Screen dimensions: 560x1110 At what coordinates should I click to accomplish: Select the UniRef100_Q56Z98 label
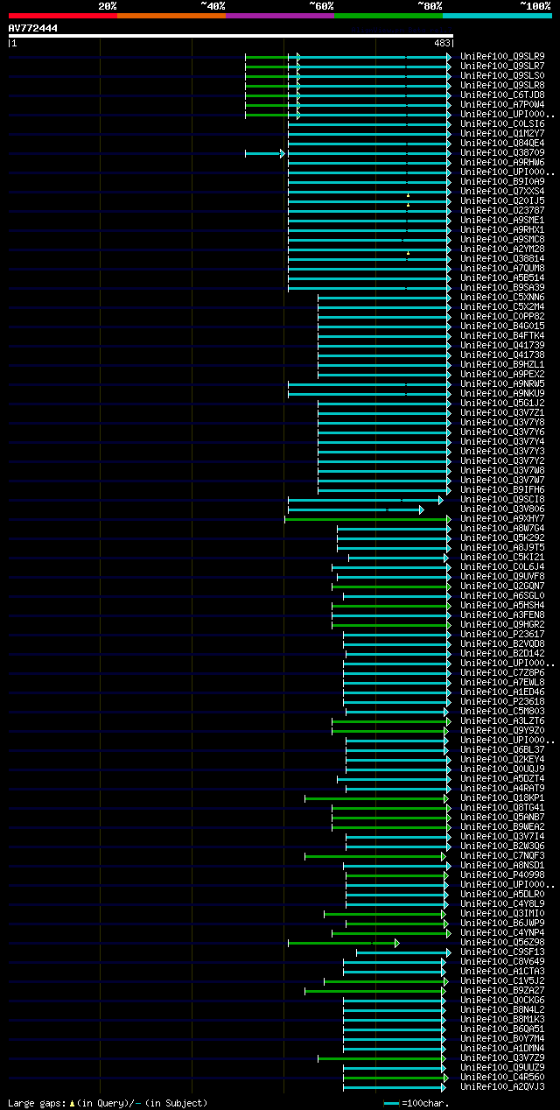click(x=502, y=943)
